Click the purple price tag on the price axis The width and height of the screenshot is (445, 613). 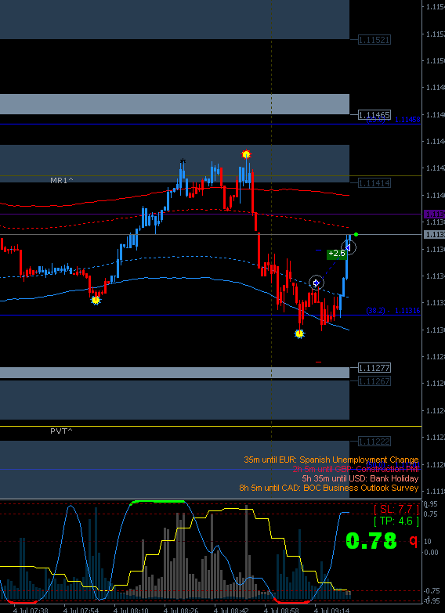pos(435,214)
